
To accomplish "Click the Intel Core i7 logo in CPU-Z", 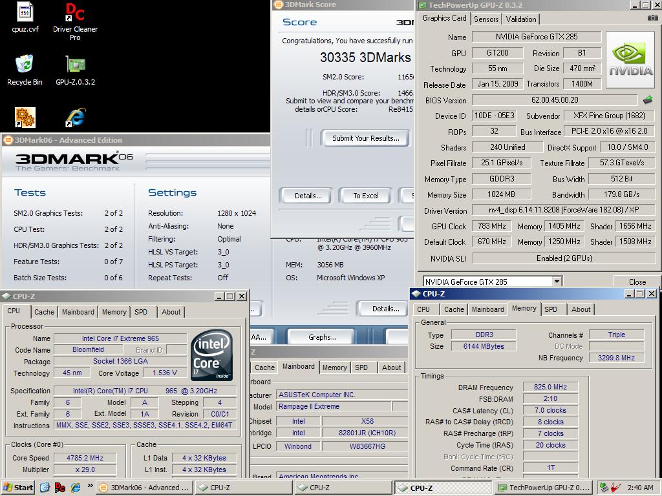I will click(x=211, y=355).
